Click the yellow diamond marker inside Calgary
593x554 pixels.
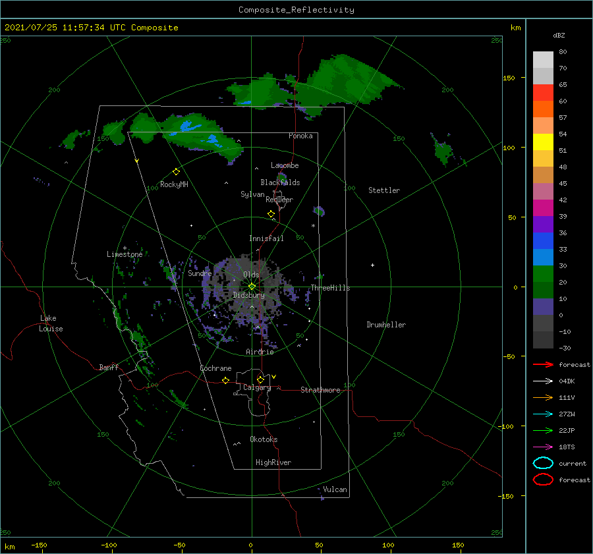(x=260, y=379)
